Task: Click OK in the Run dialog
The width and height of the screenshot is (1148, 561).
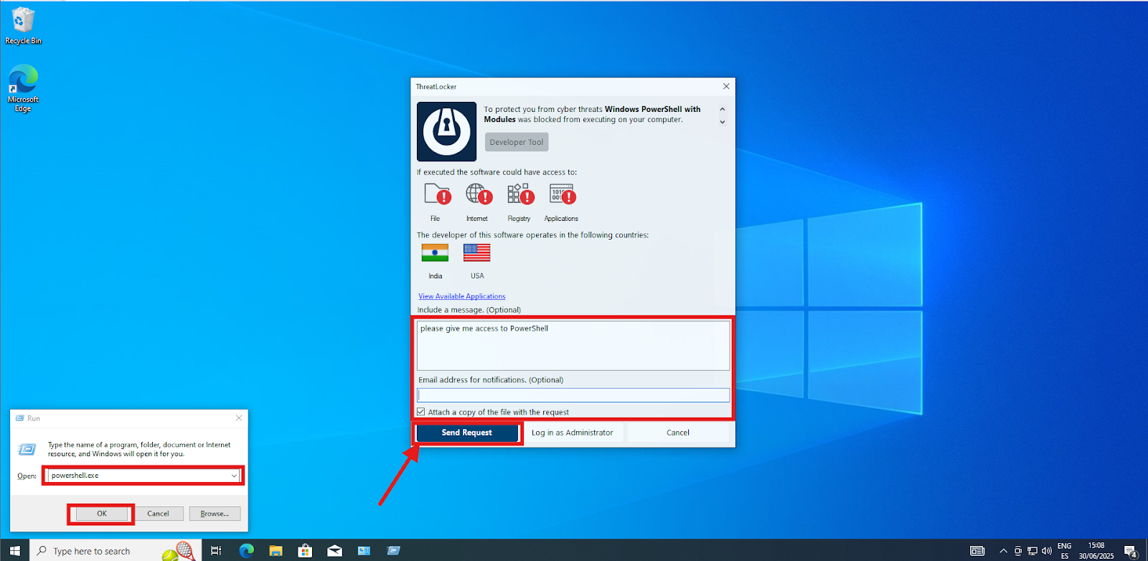Action: [102, 514]
